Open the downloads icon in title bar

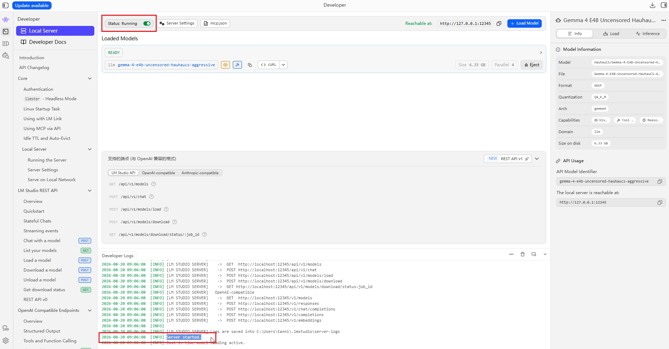(x=653, y=5)
